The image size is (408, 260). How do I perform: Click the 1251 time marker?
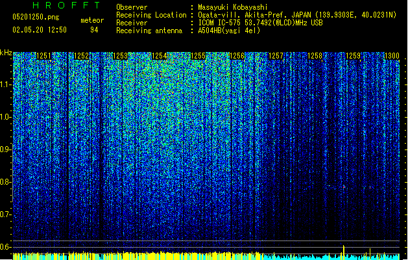43,56
